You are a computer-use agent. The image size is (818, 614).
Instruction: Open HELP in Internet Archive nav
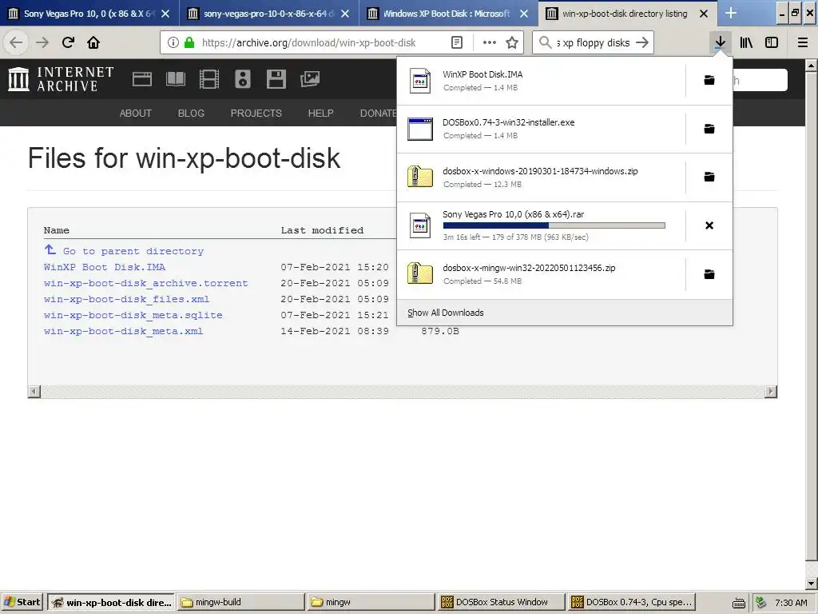click(320, 114)
